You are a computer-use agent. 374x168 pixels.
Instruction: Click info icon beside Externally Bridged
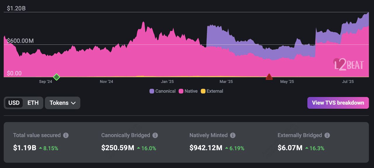click(x=327, y=135)
